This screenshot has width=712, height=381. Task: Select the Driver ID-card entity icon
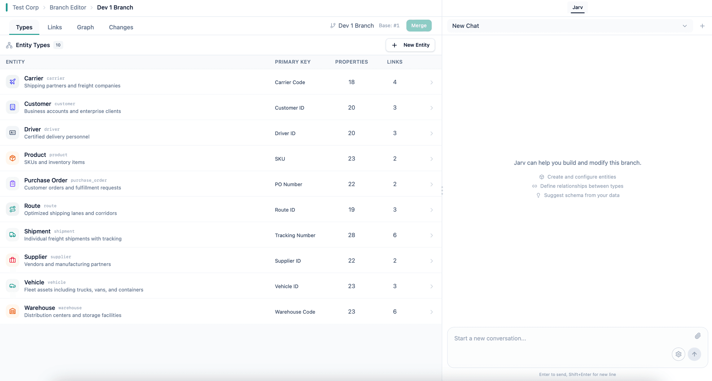(12, 133)
